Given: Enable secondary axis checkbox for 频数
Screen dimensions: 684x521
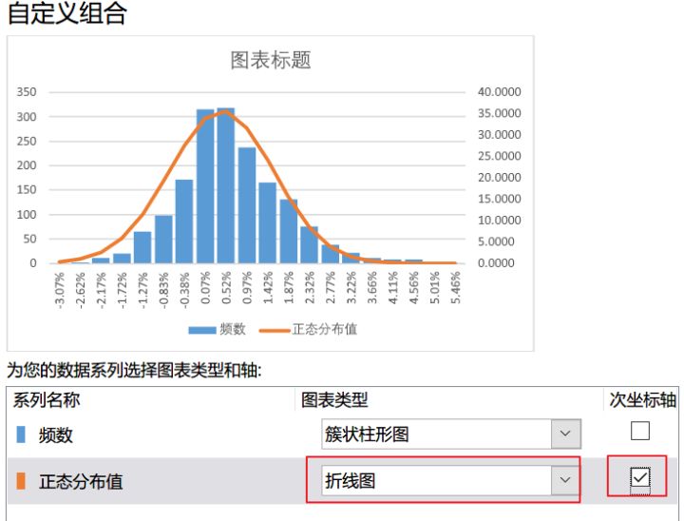Looking at the screenshot, I should [640, 432].
